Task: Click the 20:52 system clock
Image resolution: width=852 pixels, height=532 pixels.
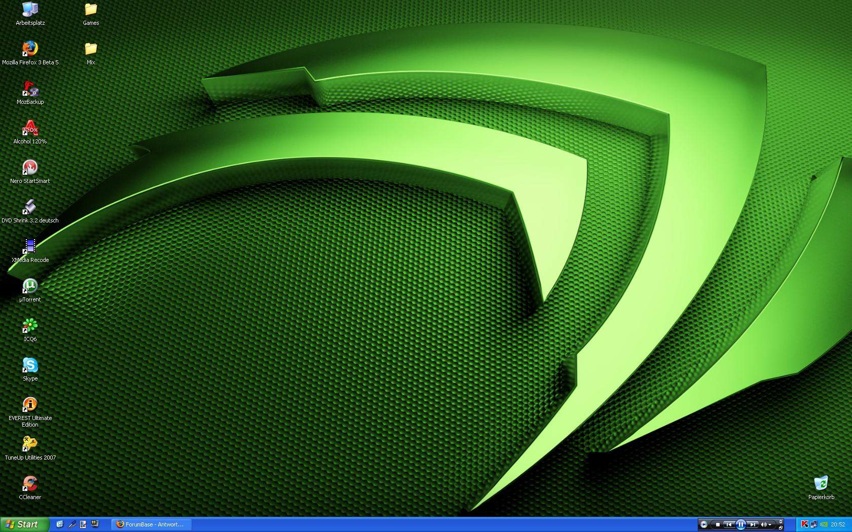Action: coord(838,524)
